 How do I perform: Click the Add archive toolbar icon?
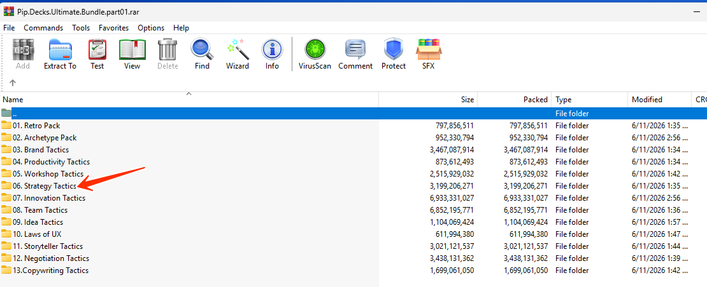click(x=22, y=50)
